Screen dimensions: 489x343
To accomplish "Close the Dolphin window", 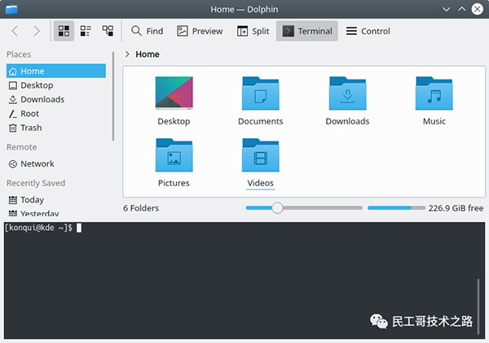I will coord(477,9).
